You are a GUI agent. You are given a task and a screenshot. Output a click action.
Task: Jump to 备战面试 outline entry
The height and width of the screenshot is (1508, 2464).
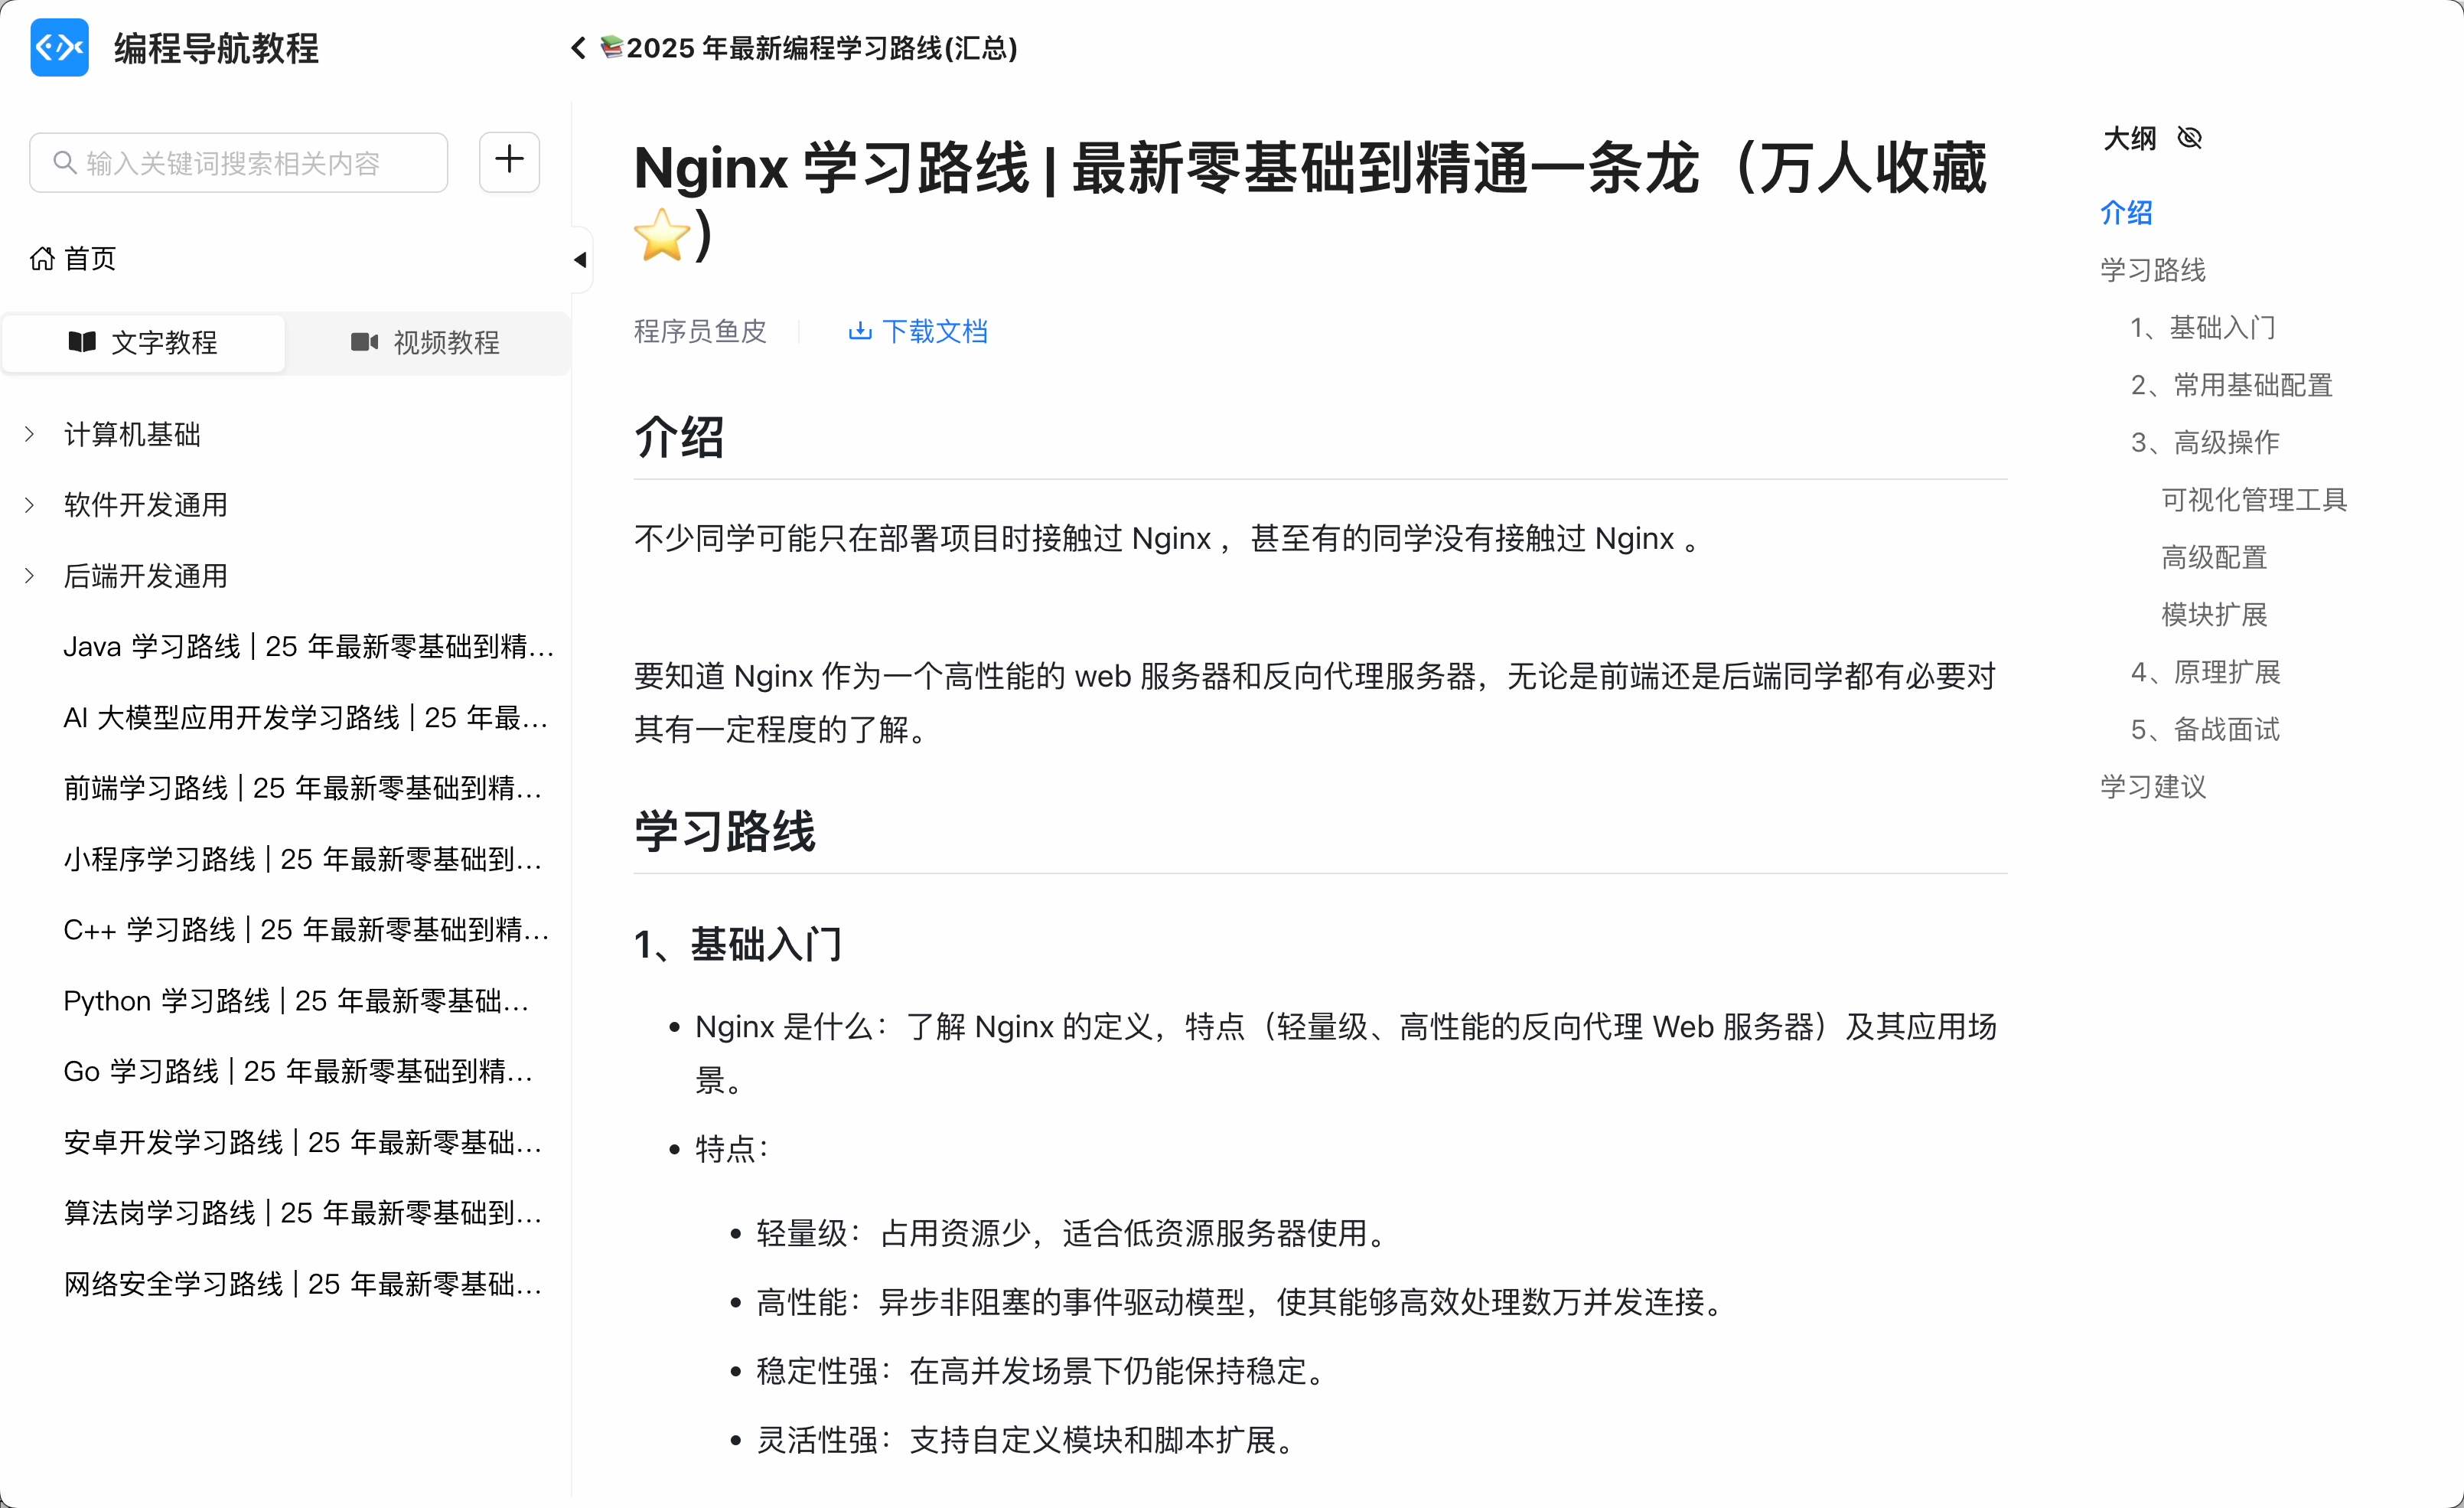click(2205, 730)
